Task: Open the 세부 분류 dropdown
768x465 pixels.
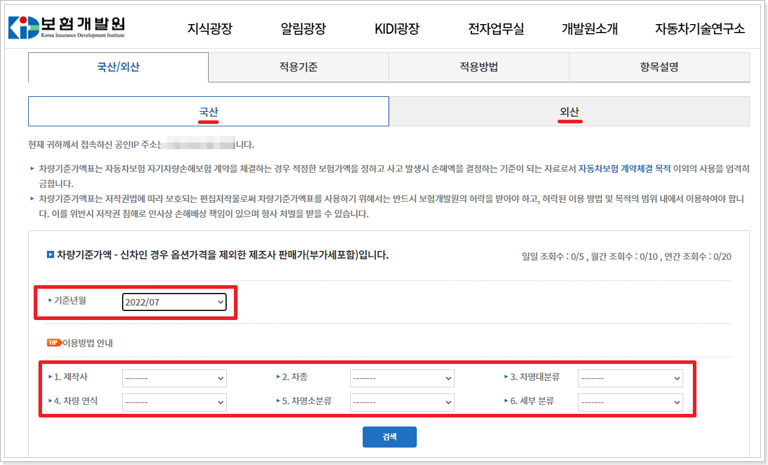Action: point(630,402)
